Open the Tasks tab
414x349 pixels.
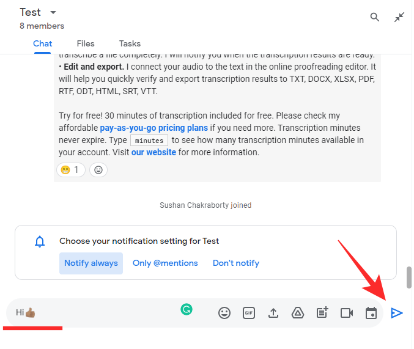tap(130, 43)
